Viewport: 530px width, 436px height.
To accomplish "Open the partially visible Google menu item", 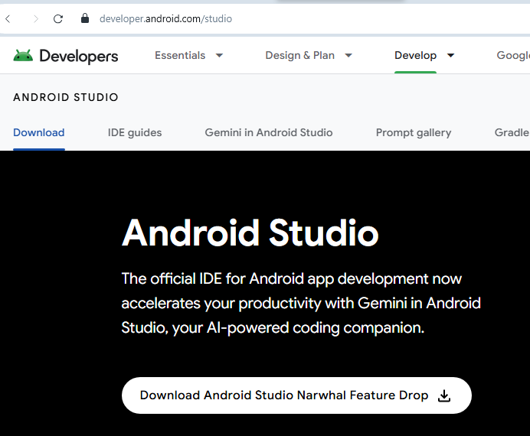I will (513, 55).
